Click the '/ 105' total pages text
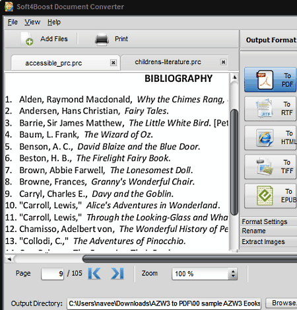Screen dimensions: 297x310 pos(75,274)
